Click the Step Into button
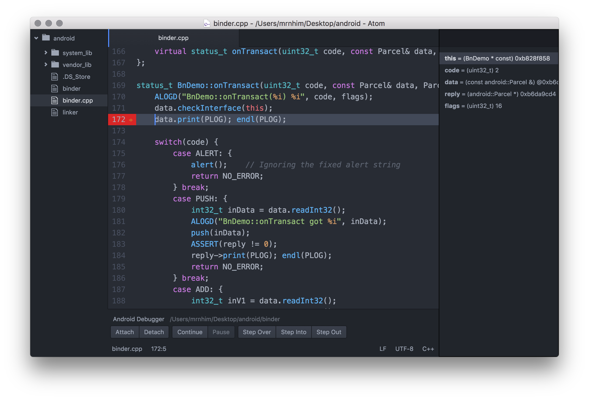The image size is (589, 400). click(293, 332)
